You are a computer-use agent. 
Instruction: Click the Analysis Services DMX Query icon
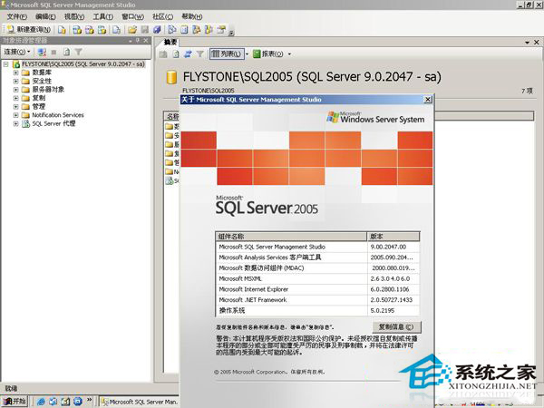coord(90,30)
